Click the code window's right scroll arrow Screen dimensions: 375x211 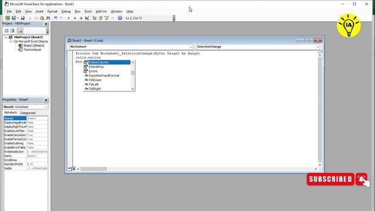coord(316,169)
